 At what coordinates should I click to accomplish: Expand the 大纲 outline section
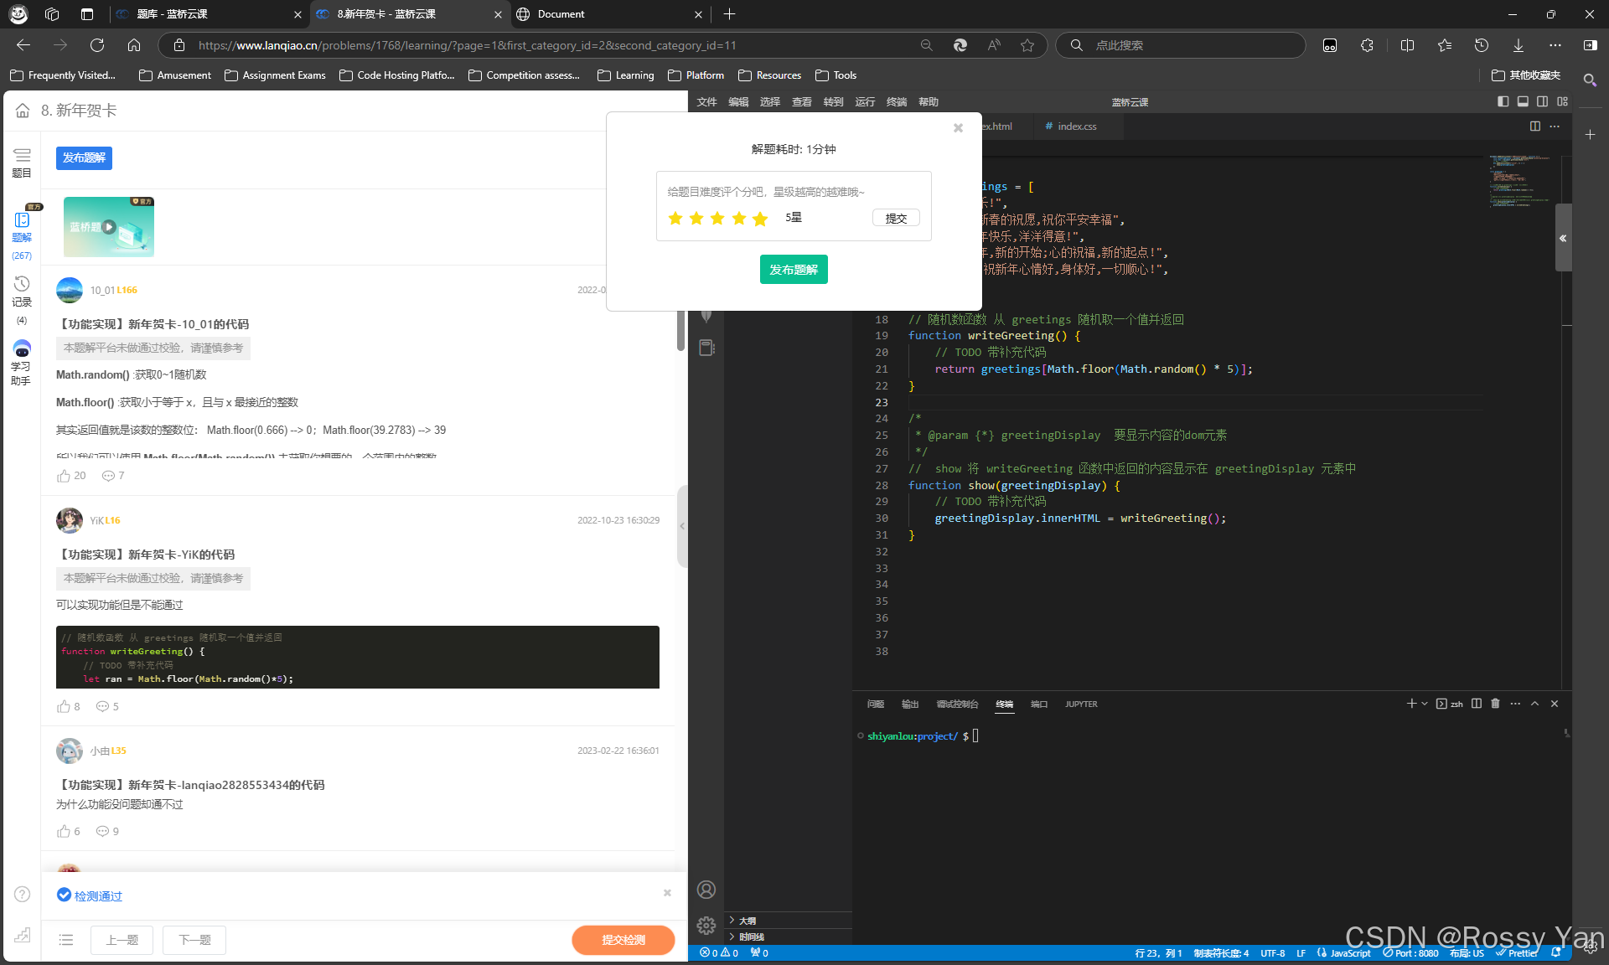746,921
